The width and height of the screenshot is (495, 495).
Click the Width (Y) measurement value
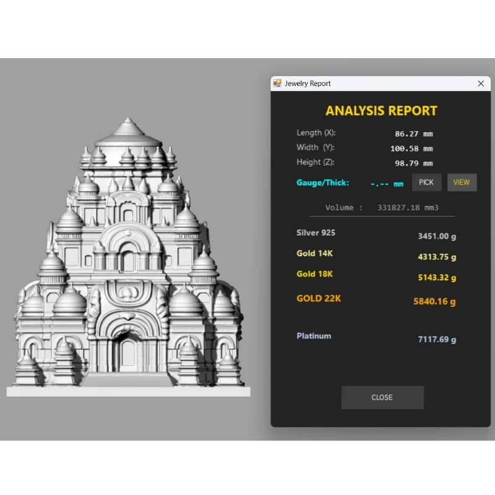coord(411,148)
